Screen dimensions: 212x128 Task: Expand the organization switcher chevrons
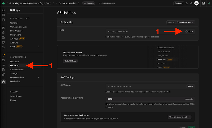tap(54, 3)
